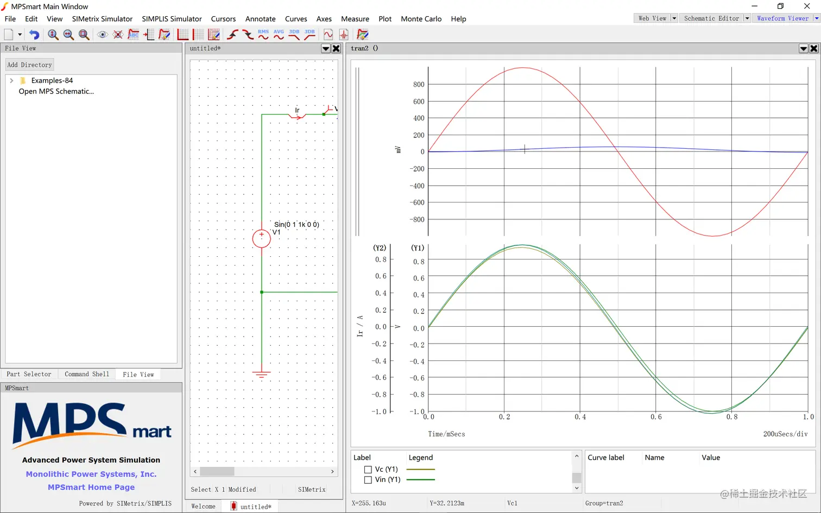Click the eye show-curves icon
Screen dimensions: 821x513
[x=102, y=35]
